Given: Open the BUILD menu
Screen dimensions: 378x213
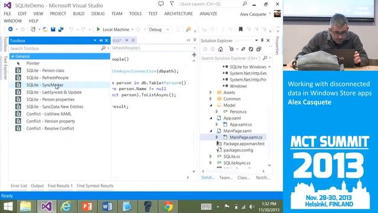Looking at the screenshot, I should (x=79, y=14).
